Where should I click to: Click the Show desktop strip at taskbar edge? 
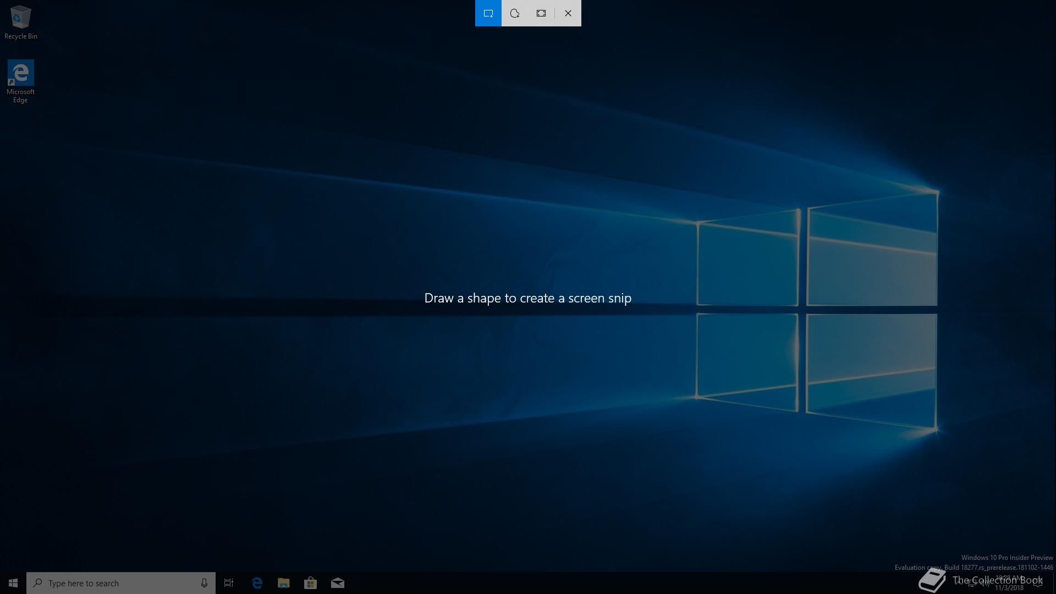pyautogui.click(x=1054, y=583)
